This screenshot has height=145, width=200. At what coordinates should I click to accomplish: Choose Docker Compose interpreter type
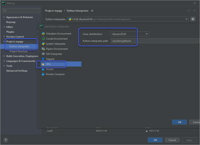point(55,74)
